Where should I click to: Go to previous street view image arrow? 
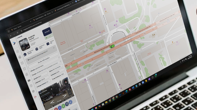tap(52, 102)
